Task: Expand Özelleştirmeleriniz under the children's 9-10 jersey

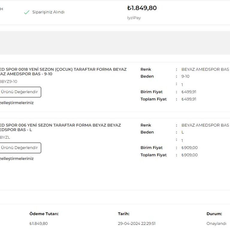Action: 17,103
